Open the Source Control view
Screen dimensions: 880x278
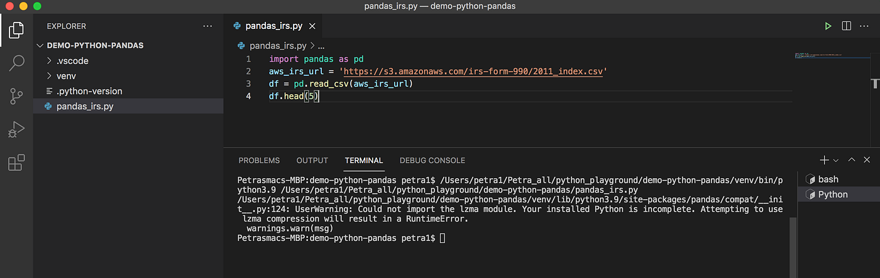(16, 96)
